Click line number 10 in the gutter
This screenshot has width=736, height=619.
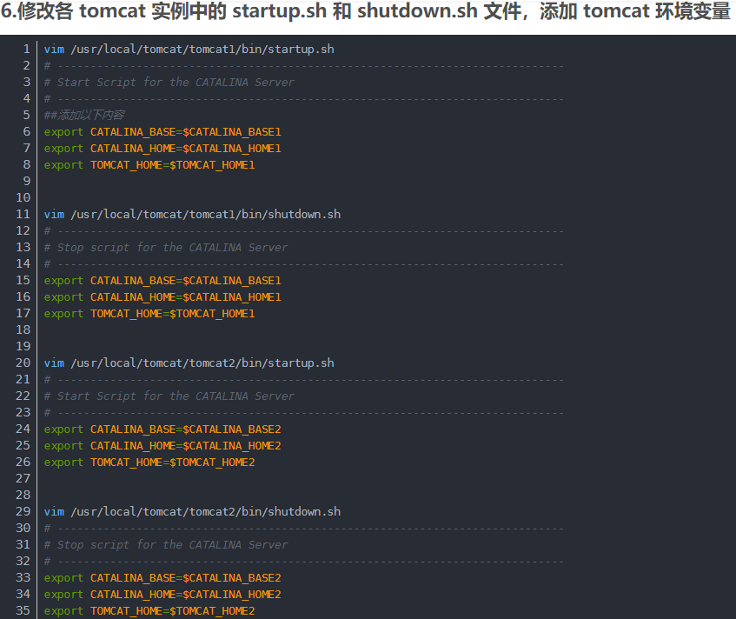(23, 197)
